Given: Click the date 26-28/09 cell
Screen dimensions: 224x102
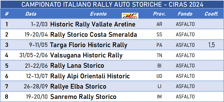Looking at the screenshot, I should coord(36,86).
